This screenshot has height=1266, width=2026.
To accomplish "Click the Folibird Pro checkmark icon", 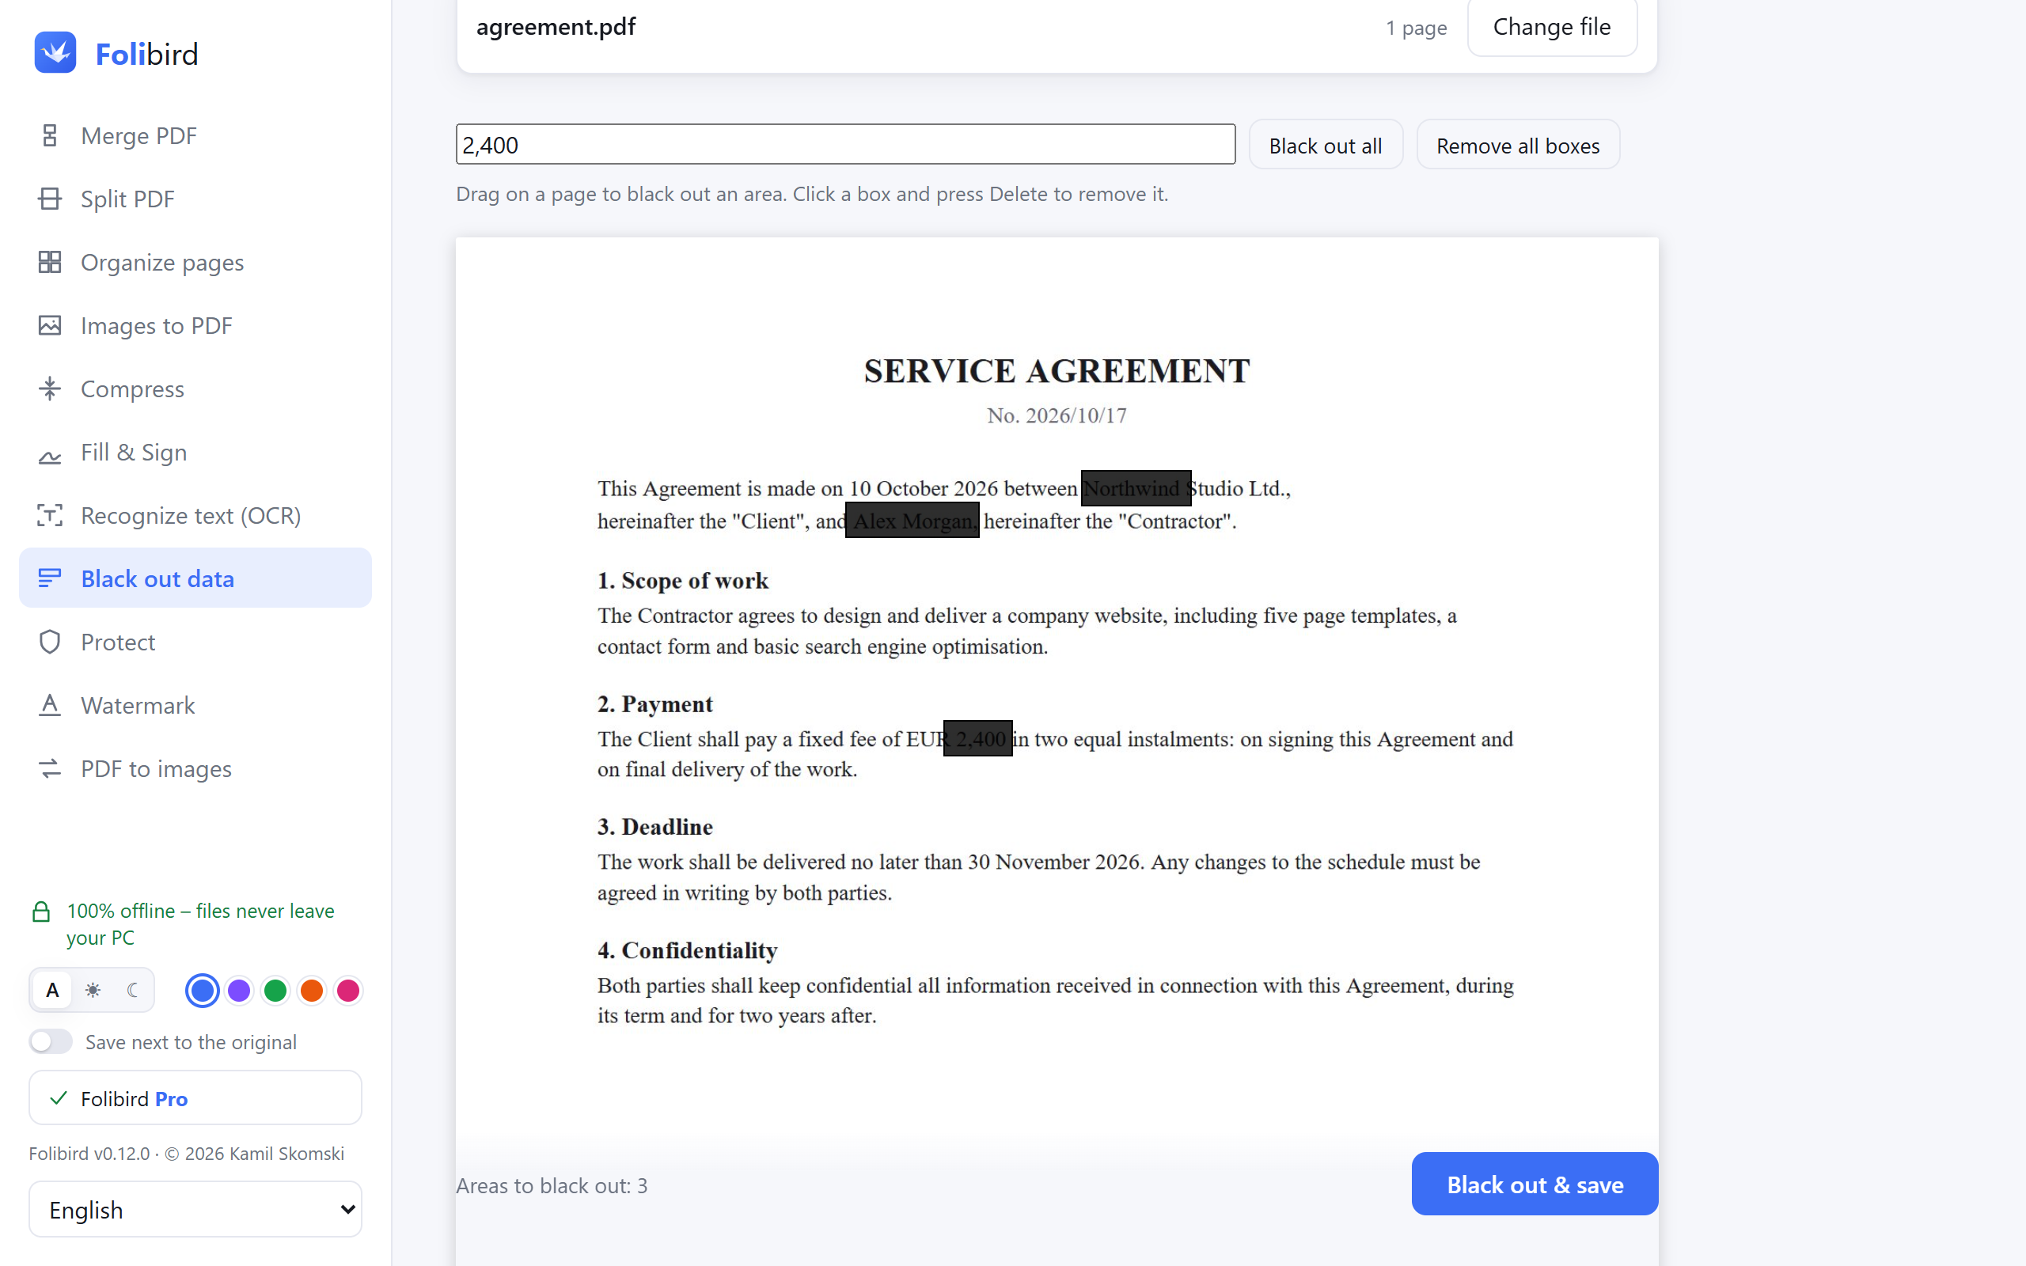I will 59,1097.
